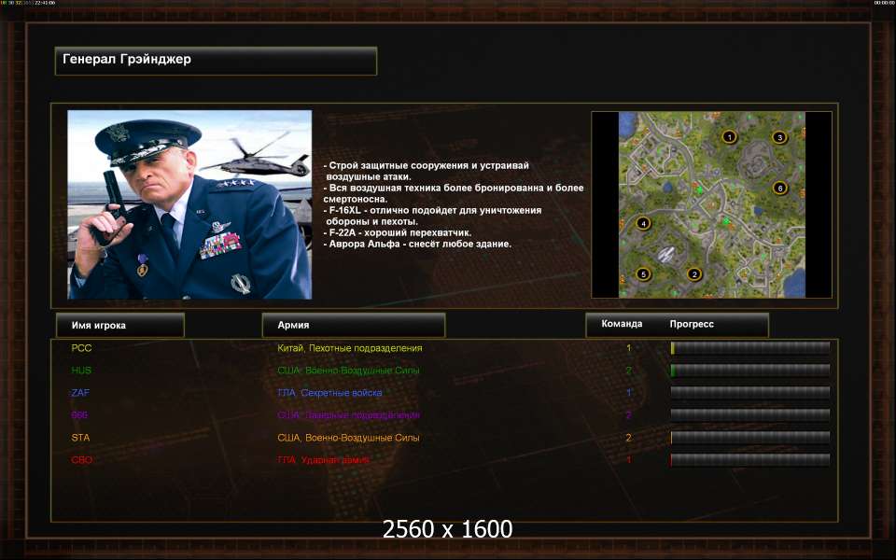Click HUS army 'США, Военно-Воздушные Силы'
Screen dimensions: 896x560
[x=348, y=371]
